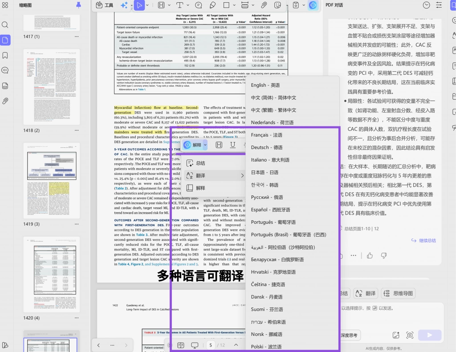Select Español - 西班牙语 language
Viewport: 456px width, 352px height.
(292, 210)
